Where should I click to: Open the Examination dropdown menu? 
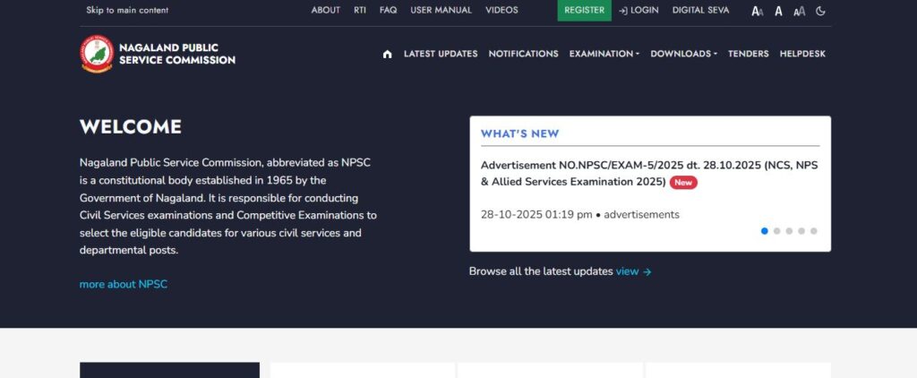(x=604, y=54)
